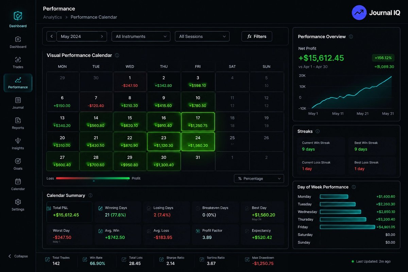The image size is (408, 272).
Task: Click the Avg. Win summary card
Action: (x=118, y=235)
